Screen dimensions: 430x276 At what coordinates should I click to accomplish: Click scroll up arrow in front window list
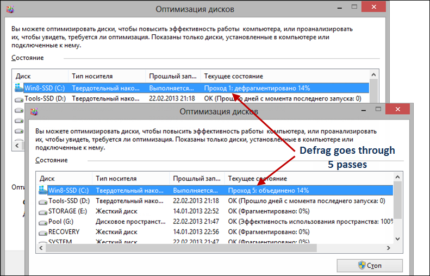397,177
